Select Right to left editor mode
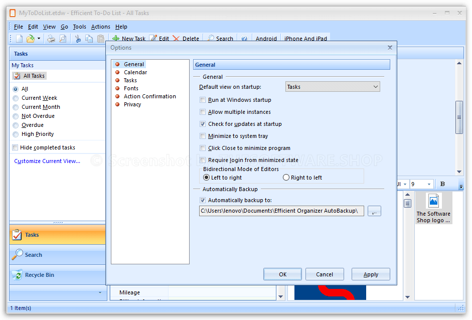Screen dimensions: 472x320 tap(285, 178)
